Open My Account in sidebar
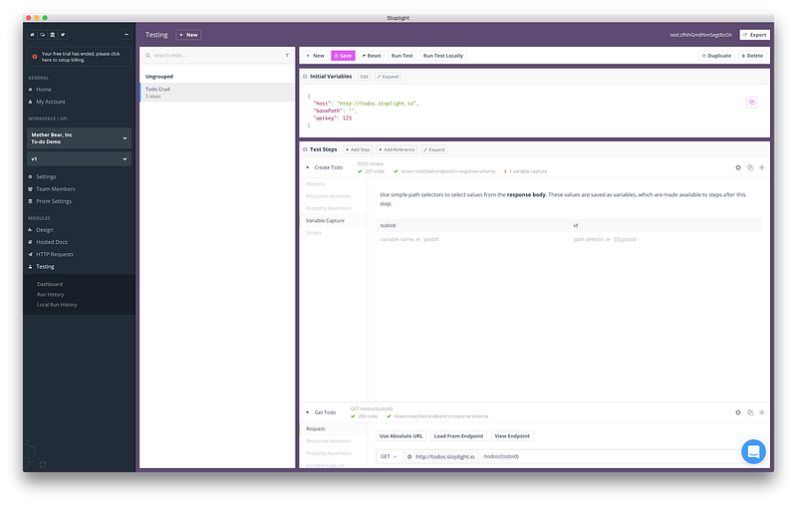The width and height of the screenshot is (797, 505). tap(51, 102)
